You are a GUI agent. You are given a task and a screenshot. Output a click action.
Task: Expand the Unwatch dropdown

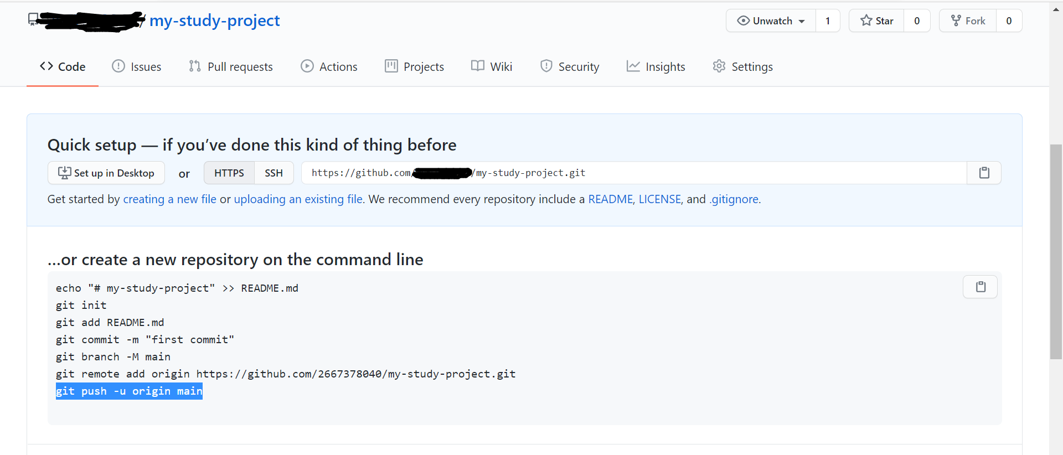[x=771, y=20]
